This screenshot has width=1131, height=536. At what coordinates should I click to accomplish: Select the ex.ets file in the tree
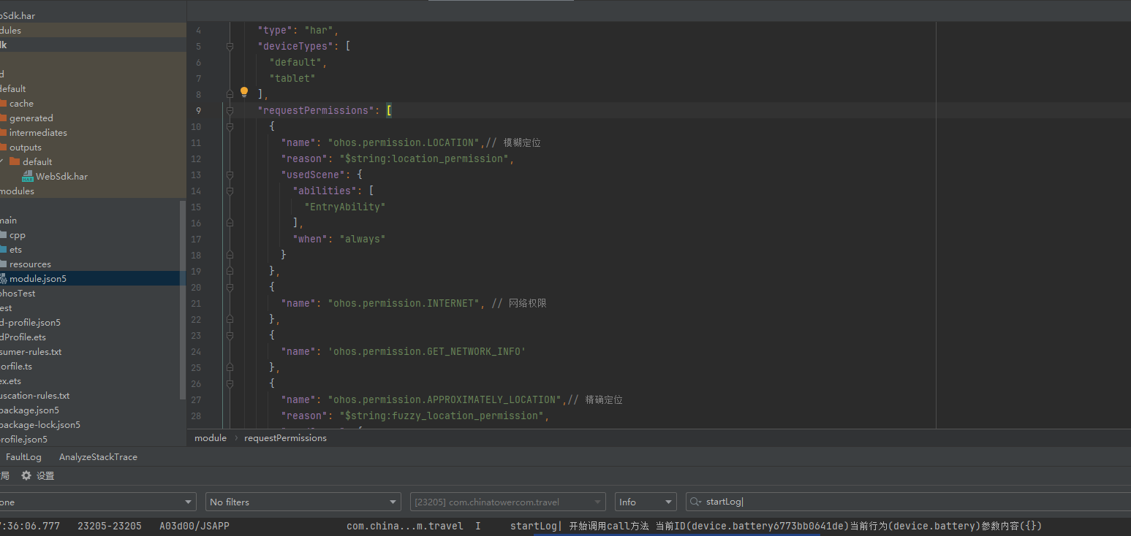[11, 381]
